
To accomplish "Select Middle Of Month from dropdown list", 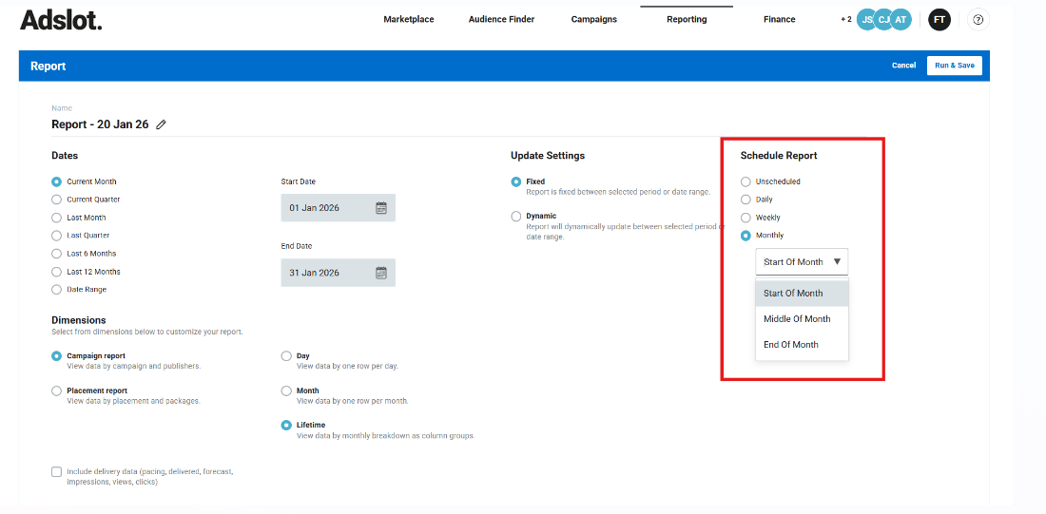I will coord(797,319).
